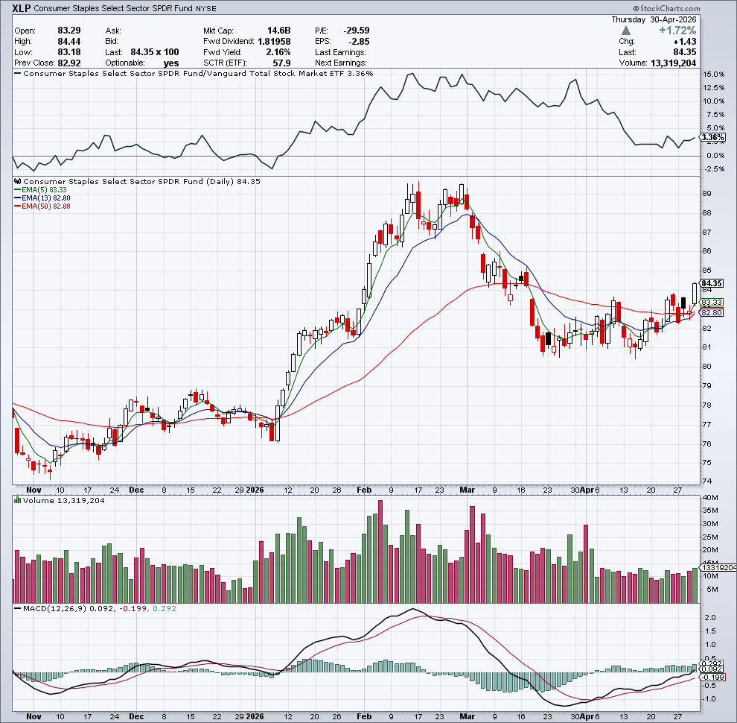
Task: Click the Prev Close 82.92 value
Action: point(69,63)
